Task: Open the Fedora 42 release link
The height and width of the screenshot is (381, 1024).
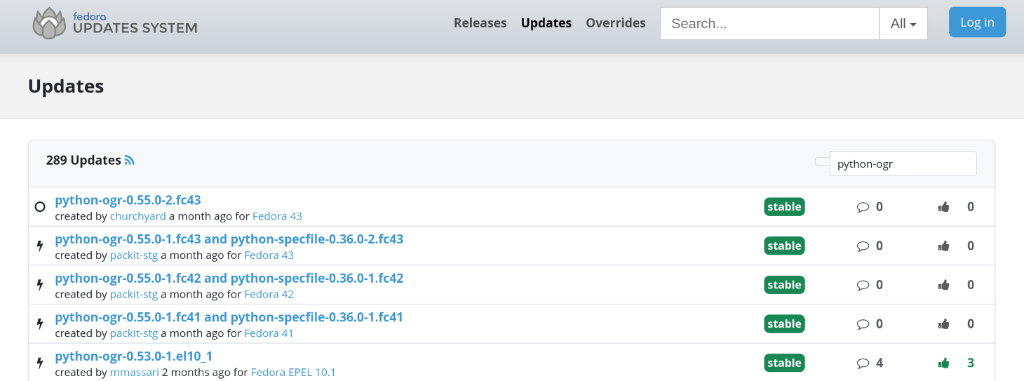Action: [269, 294]
